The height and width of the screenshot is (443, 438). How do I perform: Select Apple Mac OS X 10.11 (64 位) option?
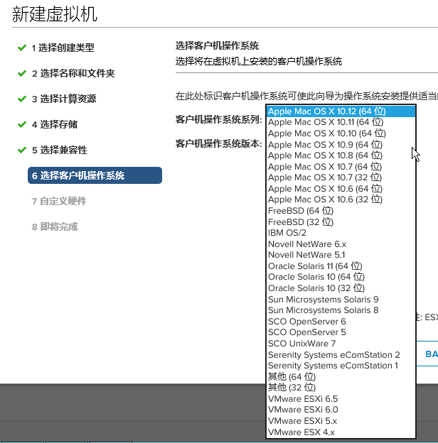pos(341,122)
